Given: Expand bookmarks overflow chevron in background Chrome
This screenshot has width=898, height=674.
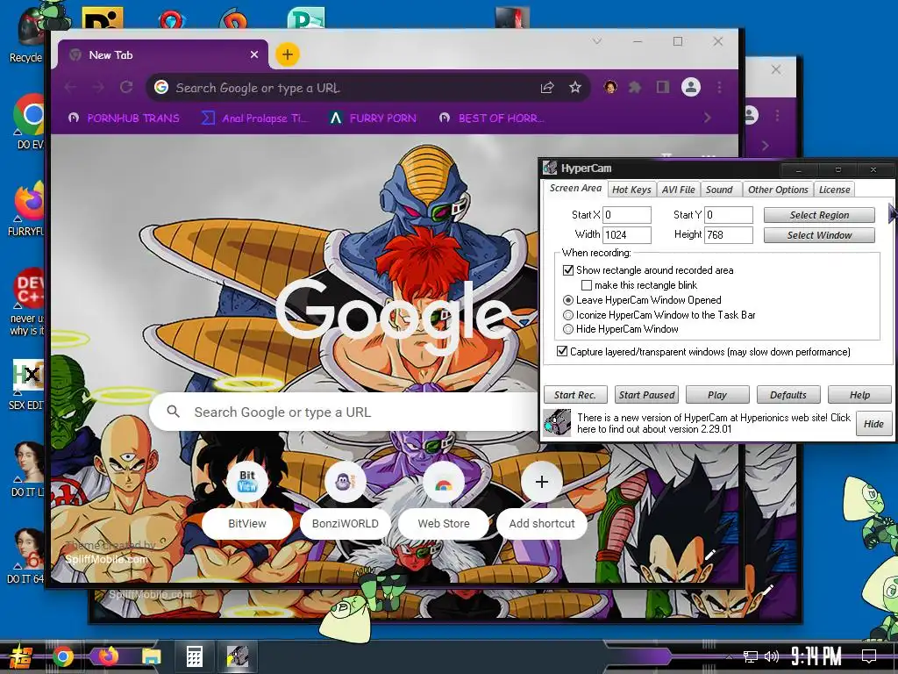Looking at the screenshot, I should [765, 146].
